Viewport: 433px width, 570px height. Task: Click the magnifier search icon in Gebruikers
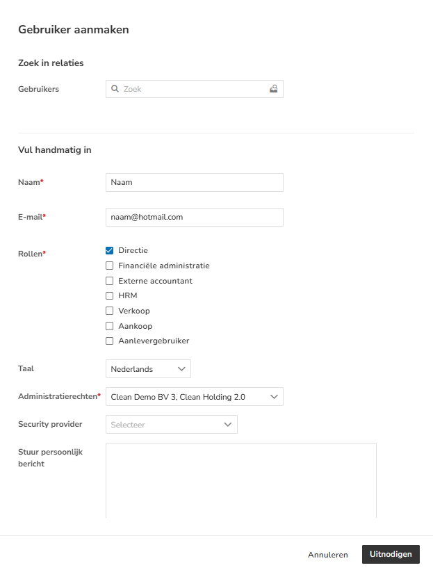click(x=115, y=89)
